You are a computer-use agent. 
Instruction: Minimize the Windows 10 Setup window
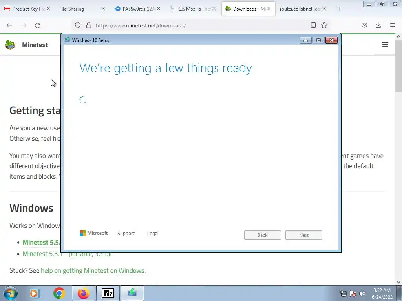pos(305,40)
